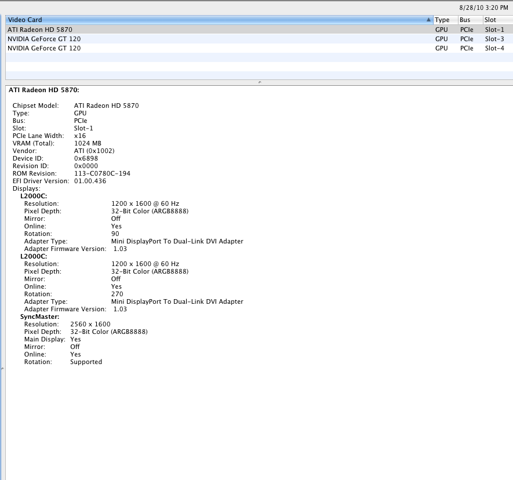Viewport: 513px width, 480px height.
Task: Click the sort arrow in Video Card header
Action: [x=428, y=20]
